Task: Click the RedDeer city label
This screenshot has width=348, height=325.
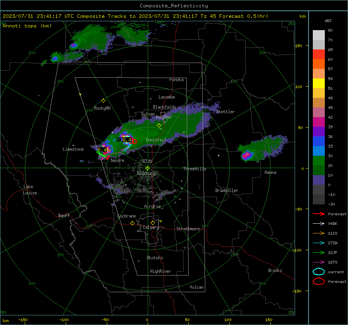Action: click(x=164, y=117)
